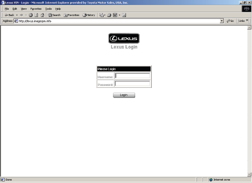This screenshot has width=252, height=183.
Task: Open dropdown arrow next to Word edit icon
Action: [120, 15]
